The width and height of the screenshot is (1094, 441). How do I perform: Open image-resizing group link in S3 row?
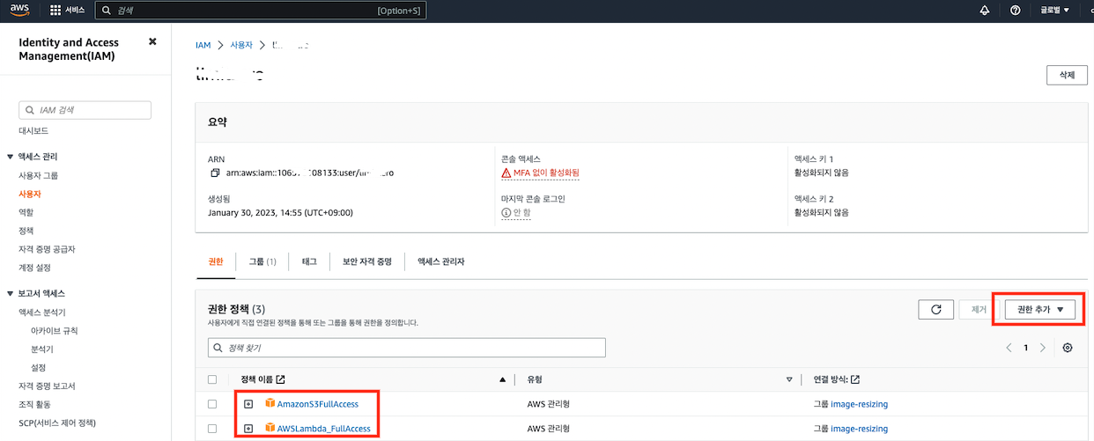pos(860,404)
